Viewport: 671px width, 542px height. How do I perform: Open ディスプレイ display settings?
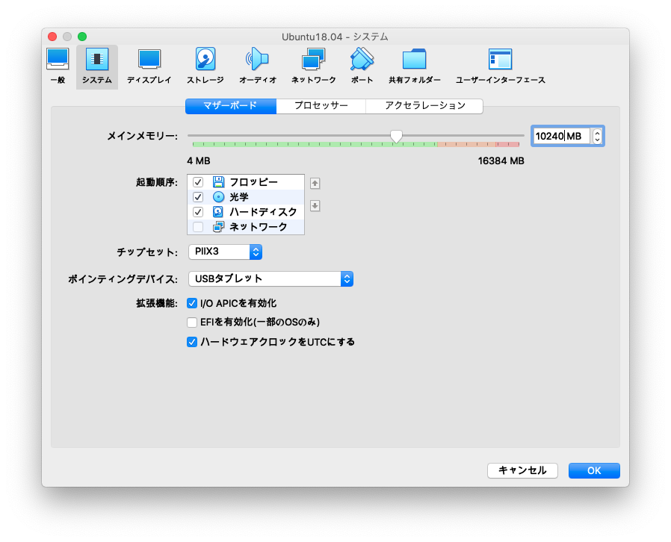[149, 67]
